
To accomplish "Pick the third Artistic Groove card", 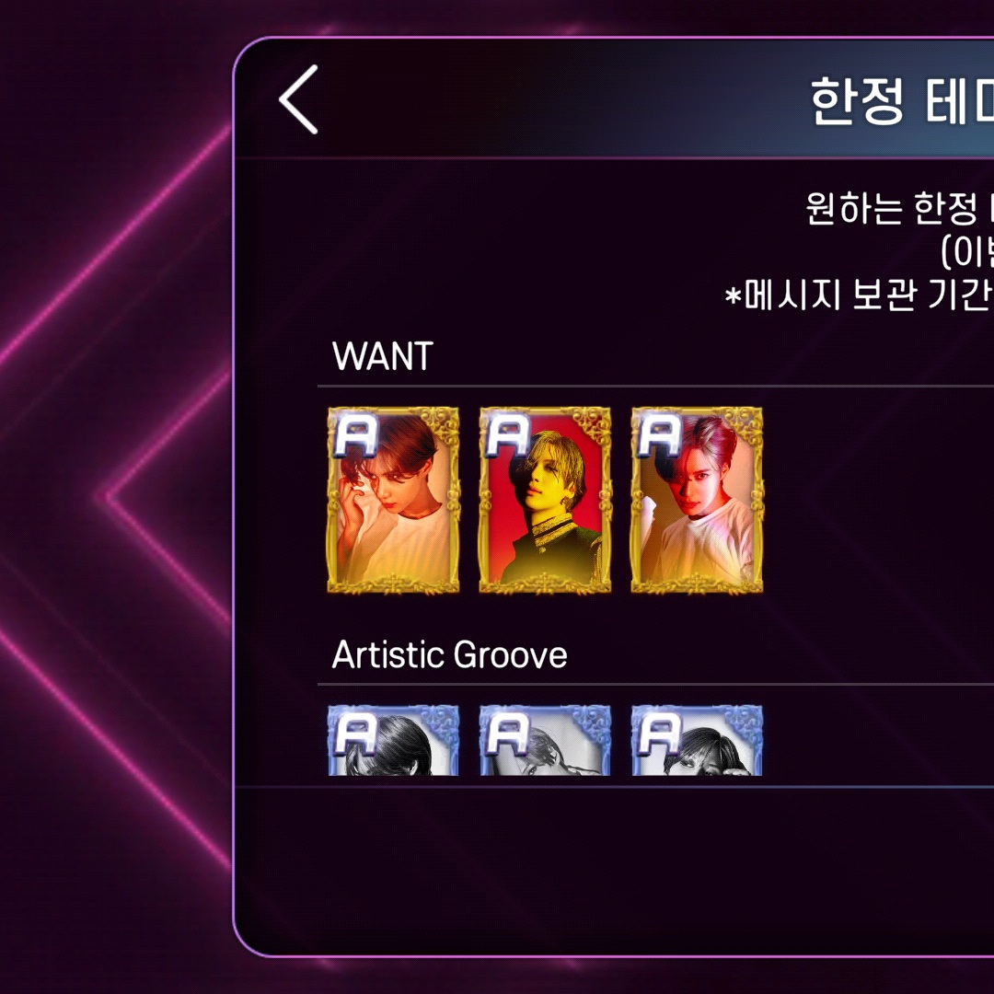I will click(697, 740).
